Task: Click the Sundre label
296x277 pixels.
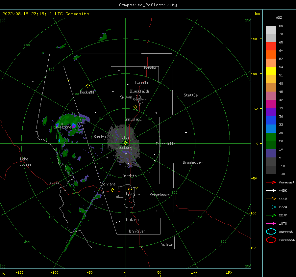Action: coord(100,136)
